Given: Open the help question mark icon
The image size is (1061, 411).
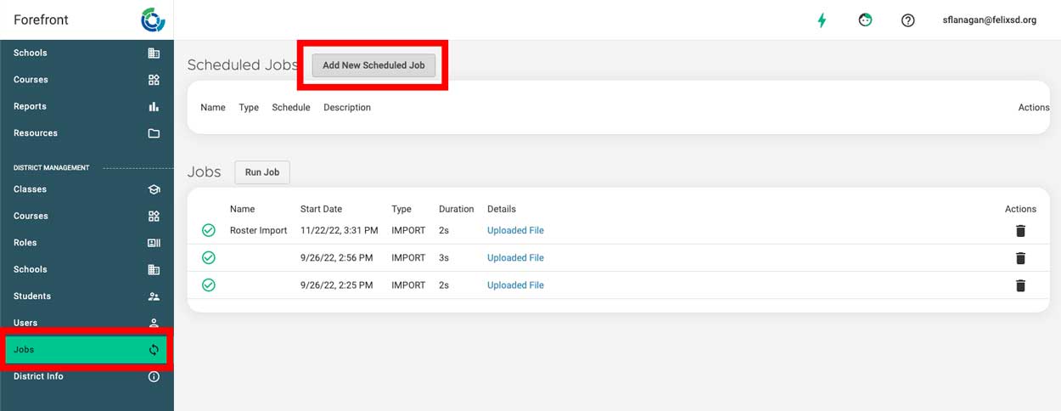Looking at the screenshot, I should [x=908, y=20].
